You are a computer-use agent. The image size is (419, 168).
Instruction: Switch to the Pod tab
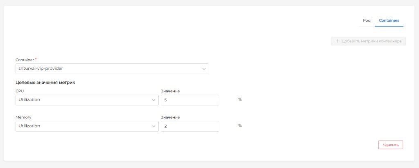tap(367, 20)
